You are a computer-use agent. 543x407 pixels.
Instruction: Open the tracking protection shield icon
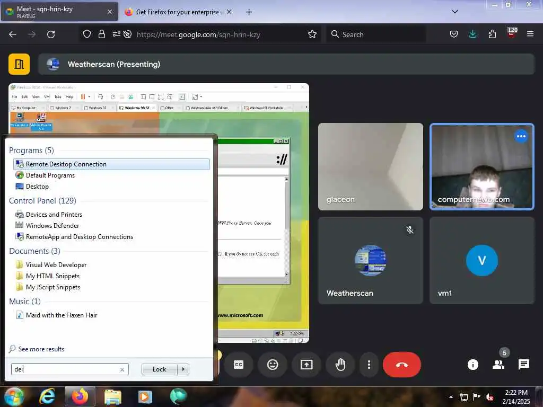(x=87, y=34)
